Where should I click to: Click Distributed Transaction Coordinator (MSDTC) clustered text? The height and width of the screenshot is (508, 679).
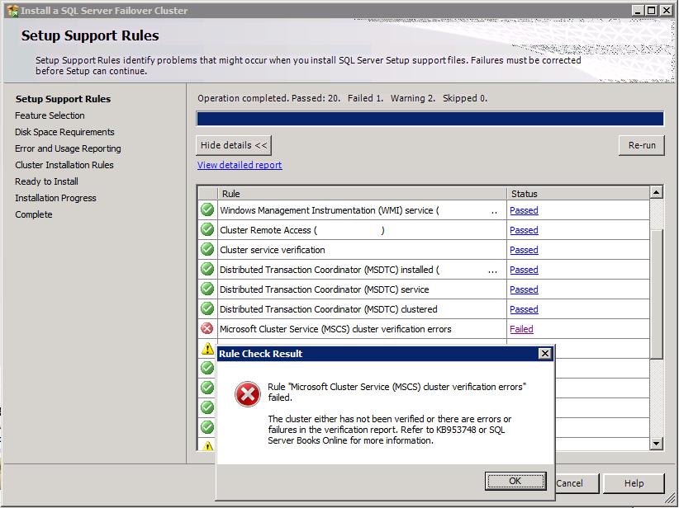point(328,309)
